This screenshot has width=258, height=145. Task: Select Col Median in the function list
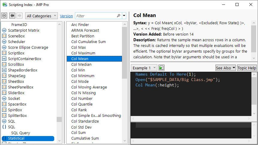(x=82, y=64)
